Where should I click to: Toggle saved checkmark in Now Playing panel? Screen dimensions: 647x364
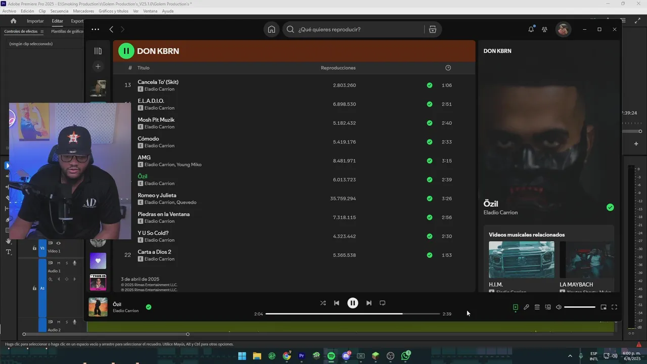coord(610,207)
